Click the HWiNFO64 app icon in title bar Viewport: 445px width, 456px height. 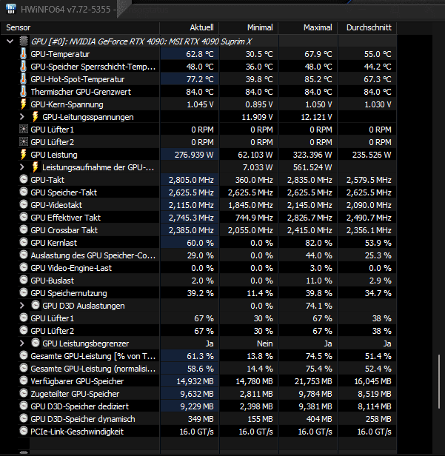coord(11,9)
